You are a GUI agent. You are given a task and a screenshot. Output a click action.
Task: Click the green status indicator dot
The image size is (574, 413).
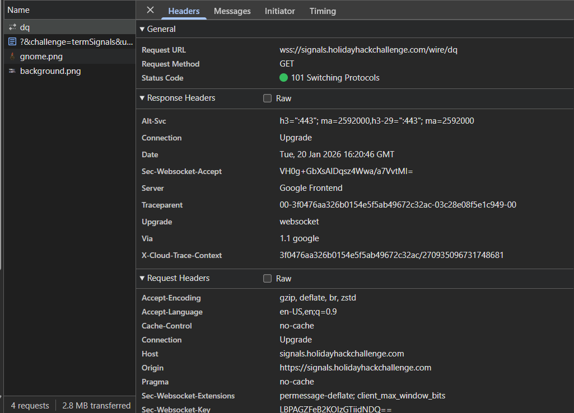click(283, 78)
